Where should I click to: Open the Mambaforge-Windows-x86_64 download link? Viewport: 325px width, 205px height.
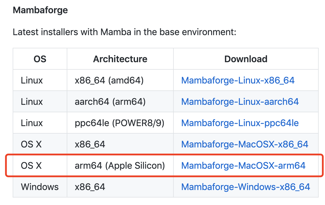tap(246, 187)
